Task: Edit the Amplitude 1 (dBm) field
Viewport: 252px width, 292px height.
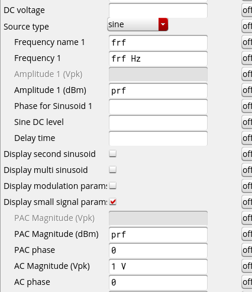Action: pyautogui.click(x=158, y=91)
